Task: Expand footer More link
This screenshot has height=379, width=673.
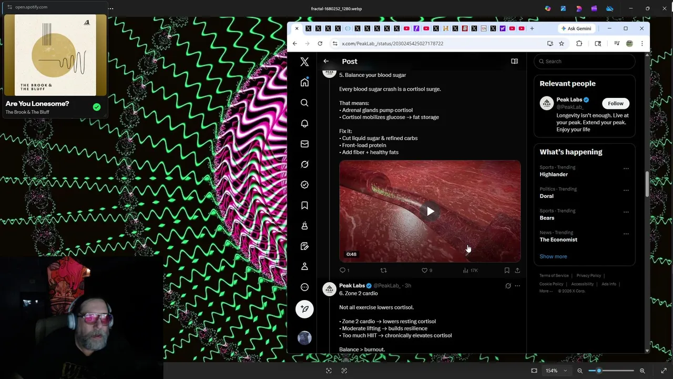Action: coord(545,291)
